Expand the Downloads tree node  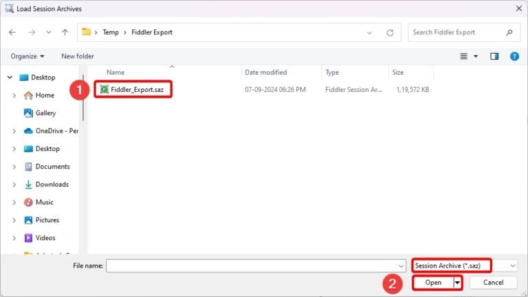pos(14,185)
